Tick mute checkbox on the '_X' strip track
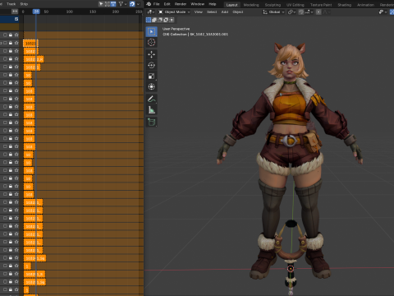394x296 pixels. [x=5, y=274]
